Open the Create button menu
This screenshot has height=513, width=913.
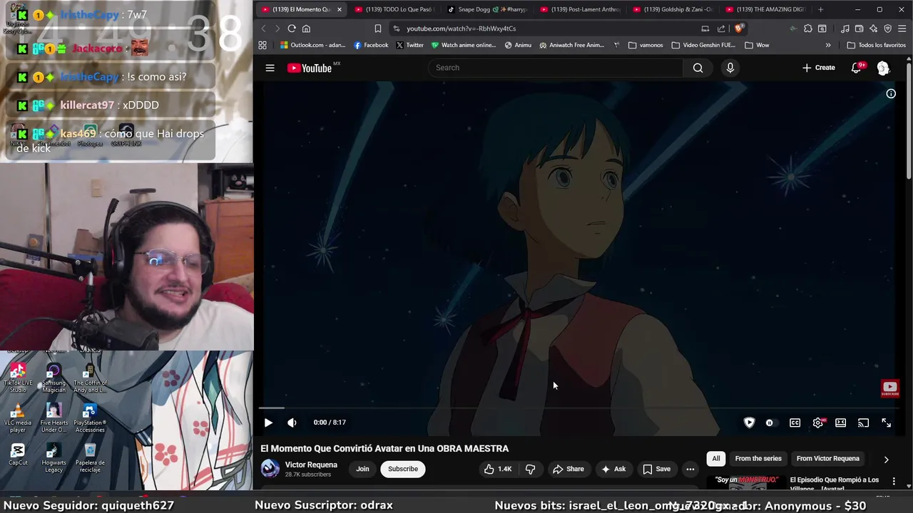coord(818,68)
